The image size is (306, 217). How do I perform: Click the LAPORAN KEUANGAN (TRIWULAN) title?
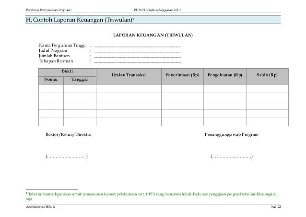point(153,35)
